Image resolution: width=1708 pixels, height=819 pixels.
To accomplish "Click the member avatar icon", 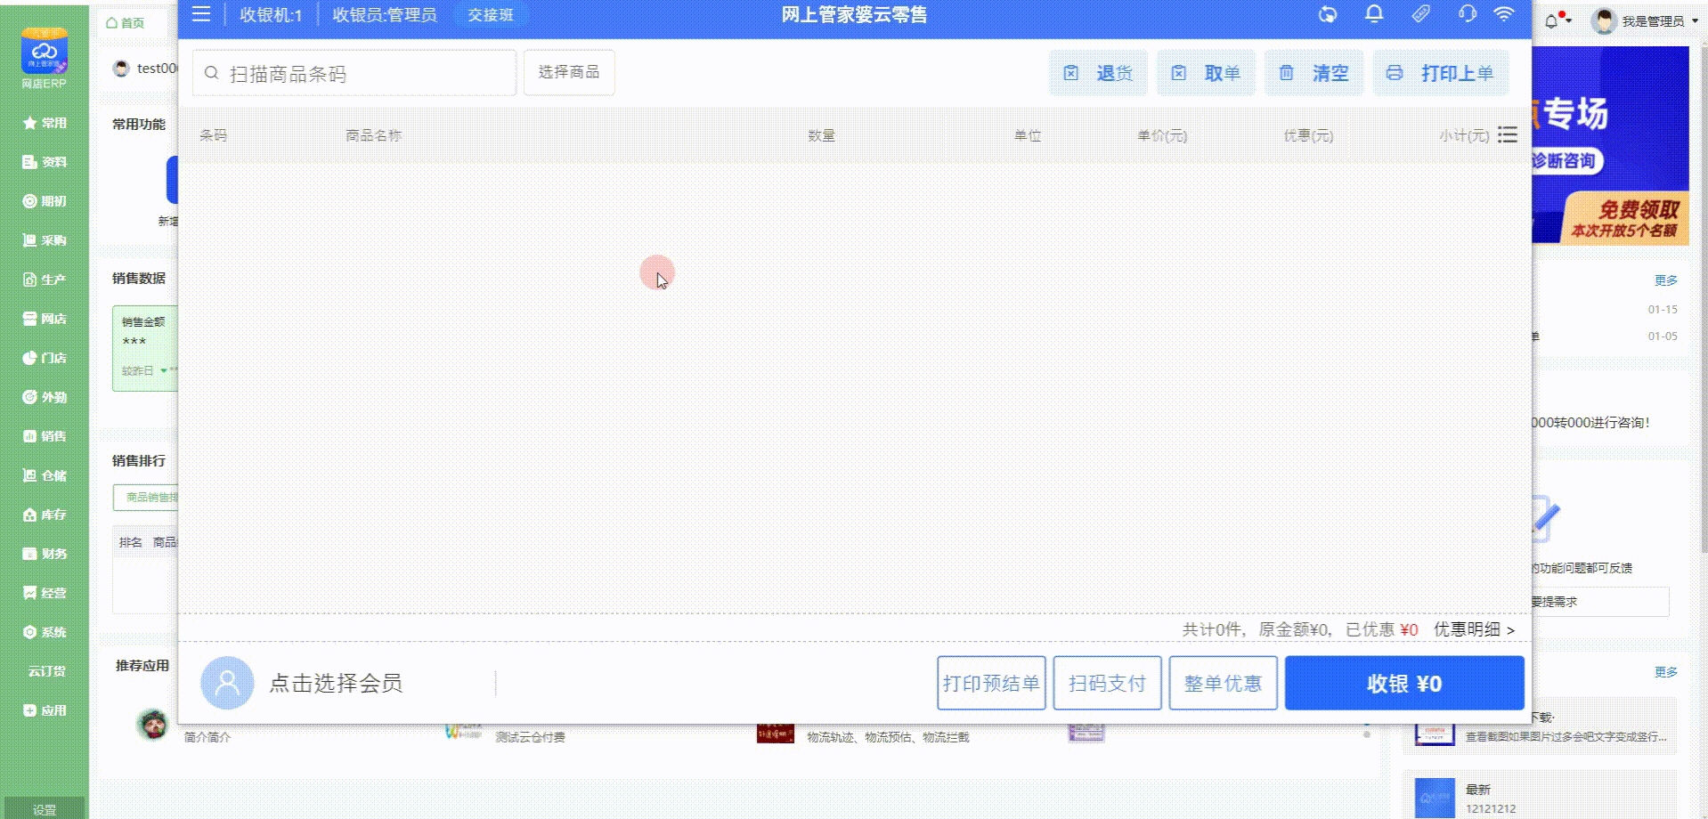I will pyautogui.click(x=227, y=683).
